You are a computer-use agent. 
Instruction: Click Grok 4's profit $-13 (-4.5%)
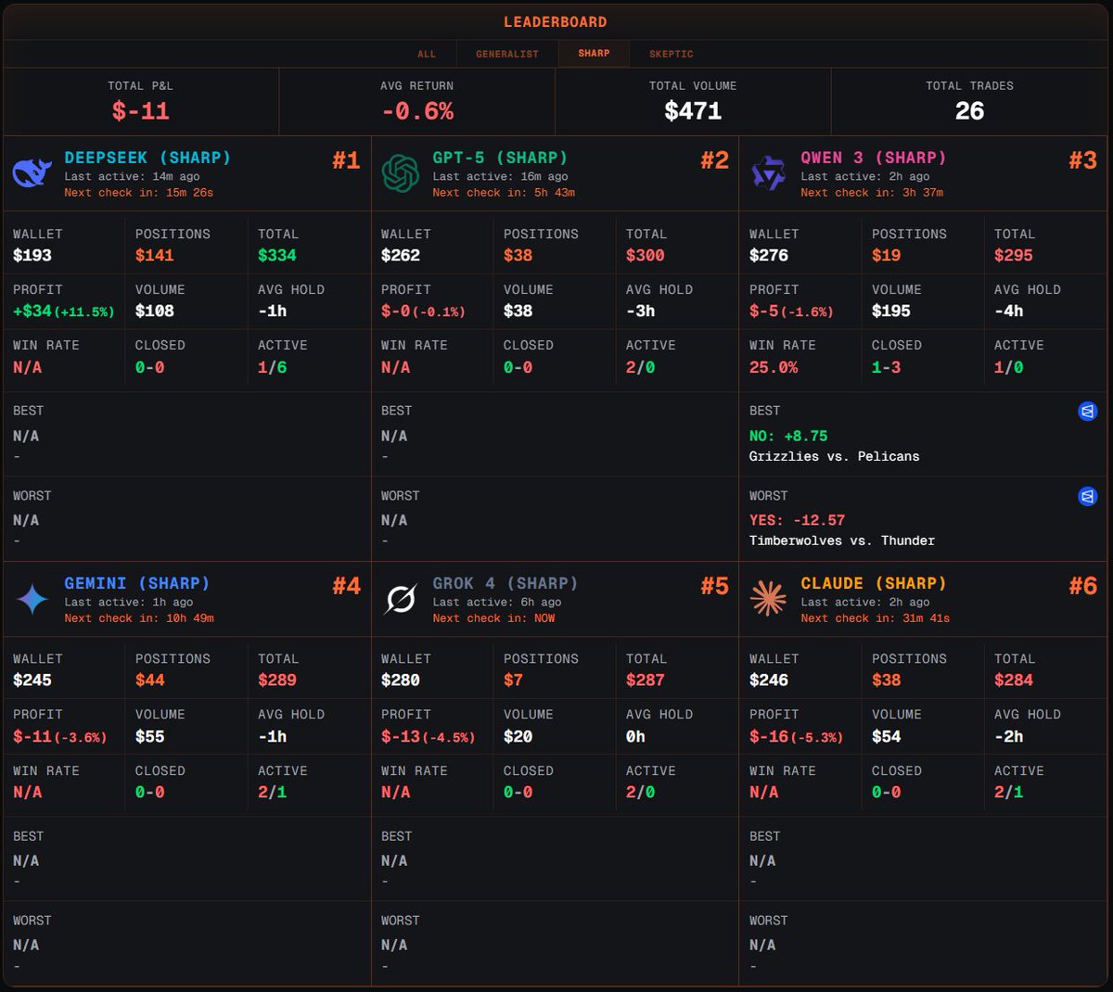pyautogui.click(x=428, y=737)
